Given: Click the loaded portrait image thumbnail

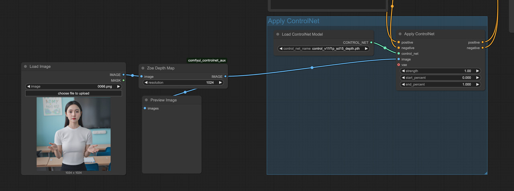Looking at the screenshot, I should (x=73, y=134).
